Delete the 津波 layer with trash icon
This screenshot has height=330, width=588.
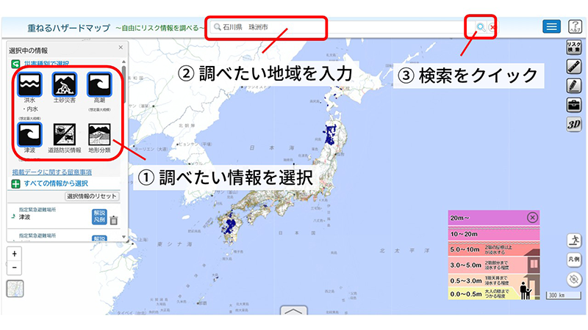pyautogui.click(x=114, y=220)
